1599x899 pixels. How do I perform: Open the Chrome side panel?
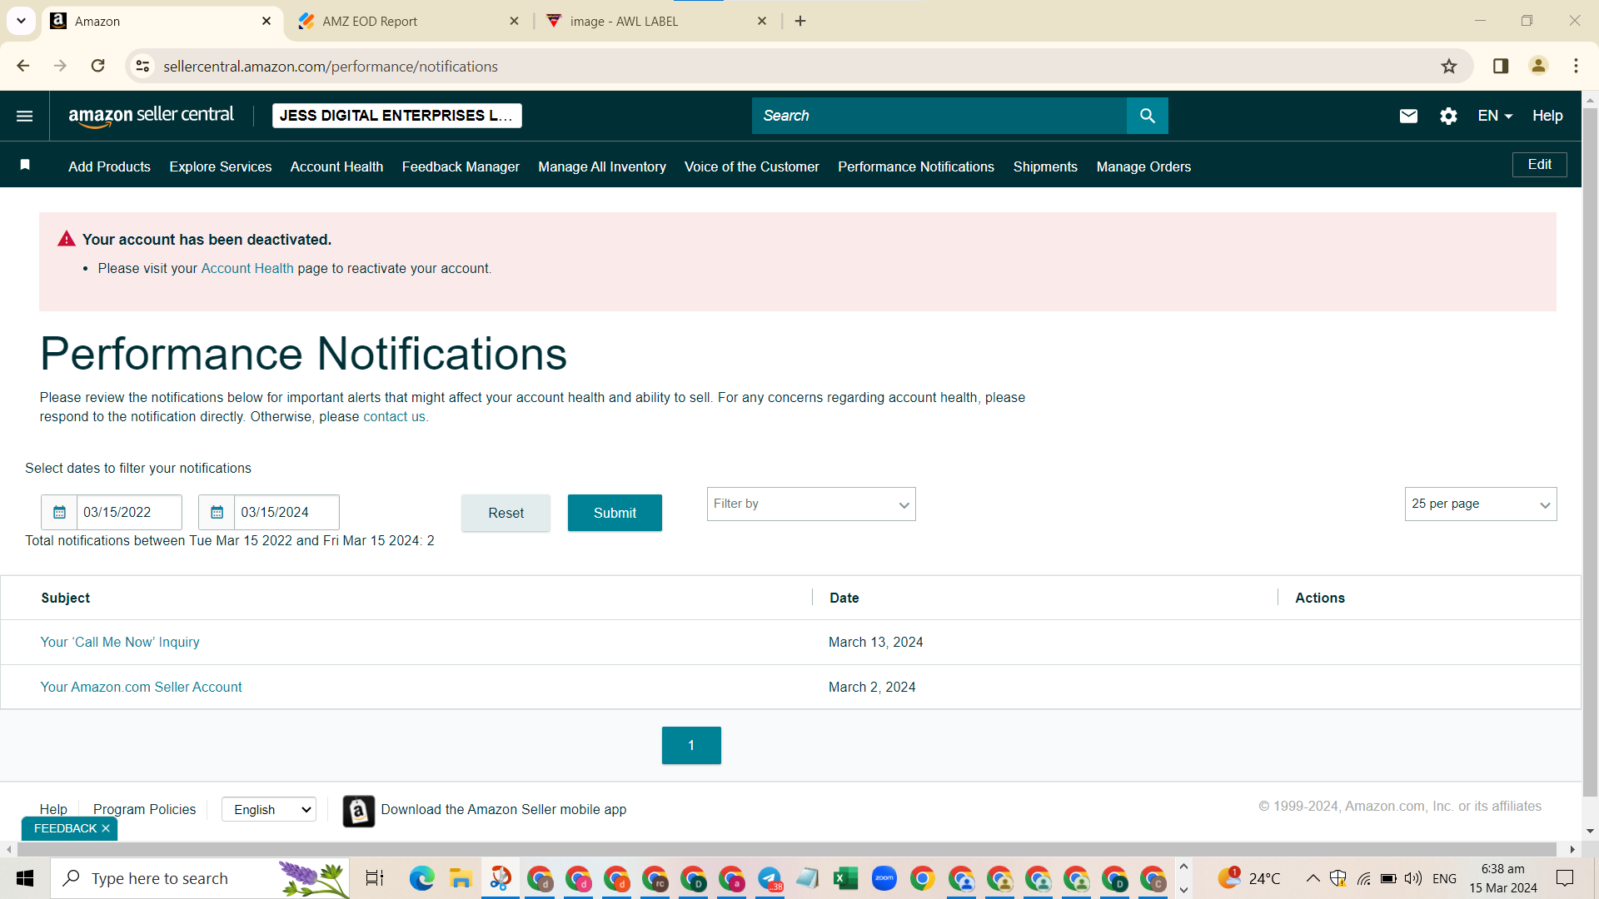(x=1501, y=66)
